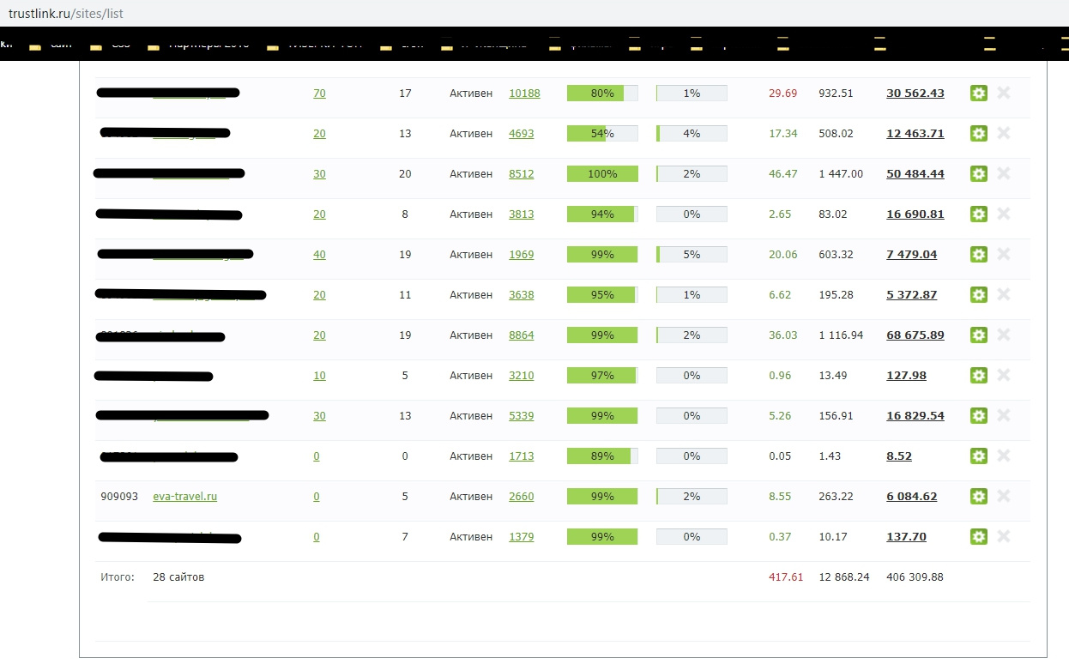Delete site in row with 5 372.87
1069x670 pixels.
coord(1004,294)
